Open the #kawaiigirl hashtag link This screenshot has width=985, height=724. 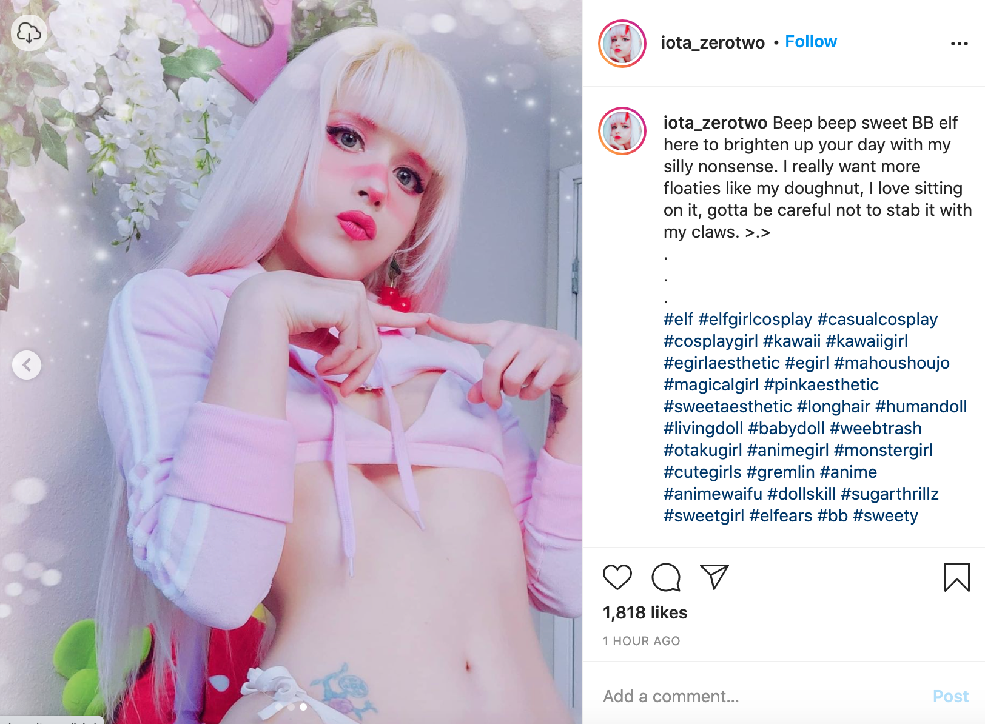point(867,341)
